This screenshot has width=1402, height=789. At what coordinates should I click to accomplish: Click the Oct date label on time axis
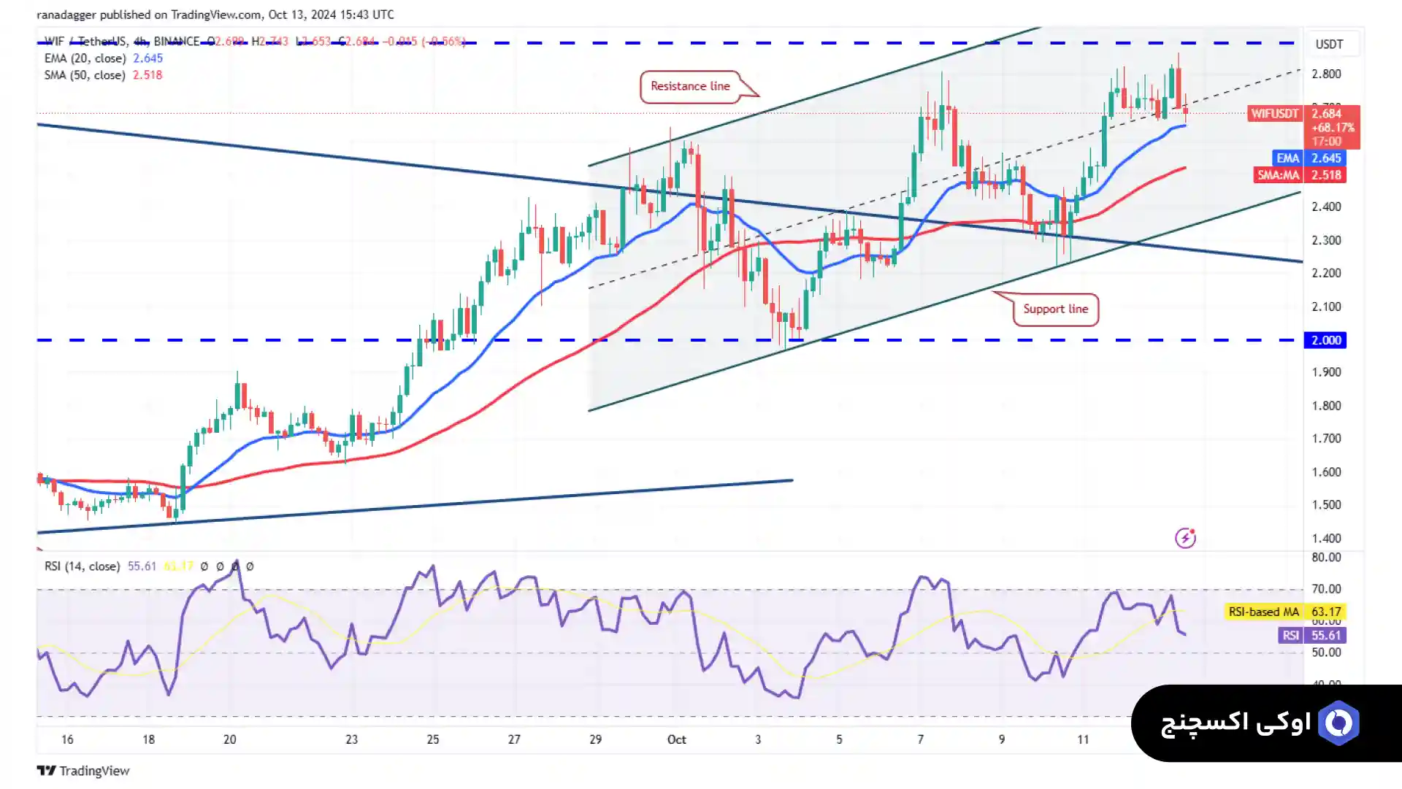click(x=677, y=739)
